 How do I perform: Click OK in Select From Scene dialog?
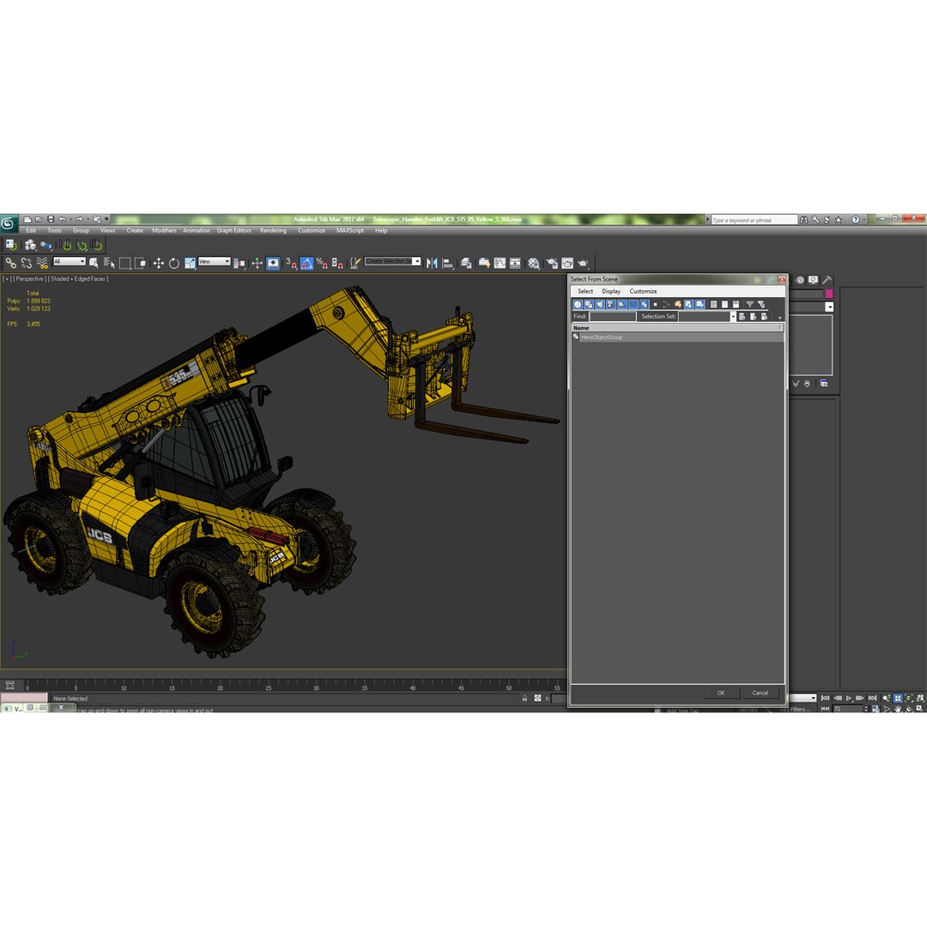pyautogui.click(x=721, y=693)
